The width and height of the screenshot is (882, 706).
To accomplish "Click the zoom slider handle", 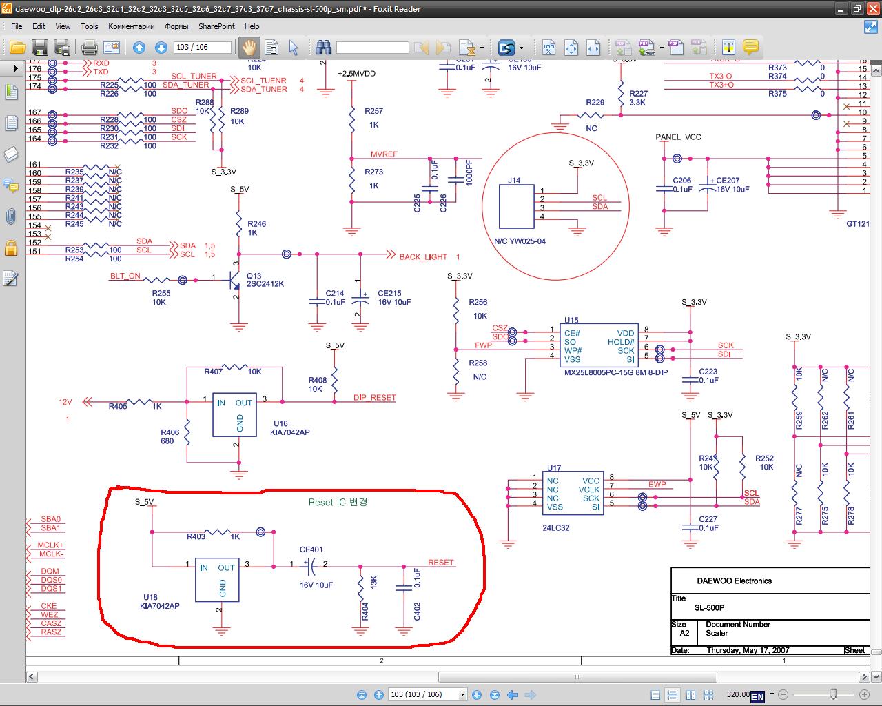I will pos(834,694).
